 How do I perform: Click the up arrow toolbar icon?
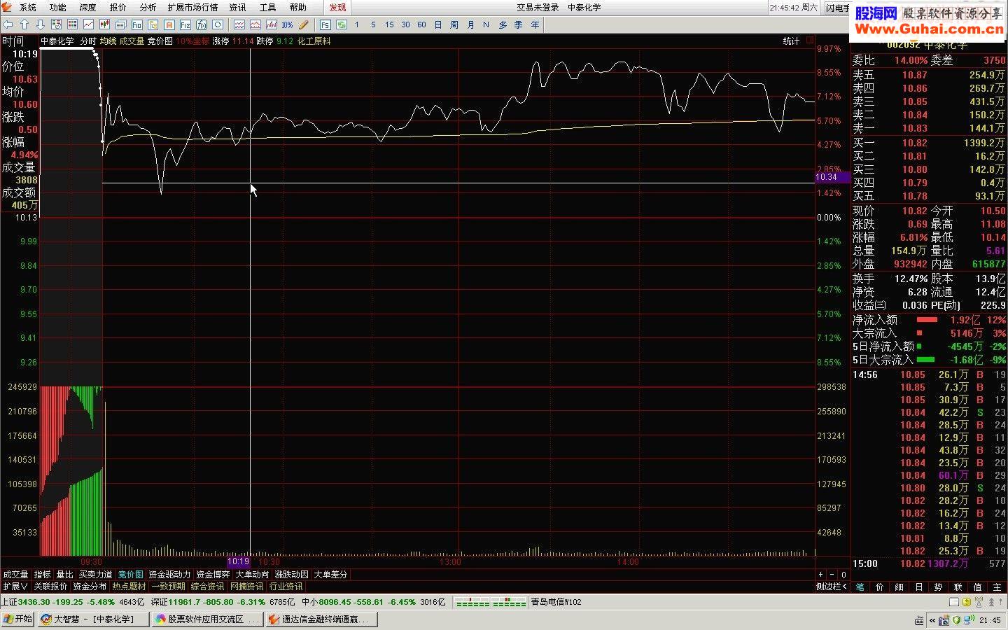point(24,24)
